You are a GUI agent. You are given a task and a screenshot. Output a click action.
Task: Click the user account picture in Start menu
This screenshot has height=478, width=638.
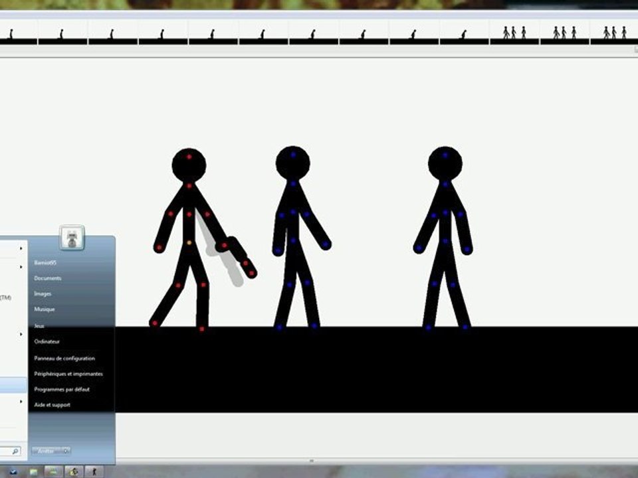pos(72,238)
